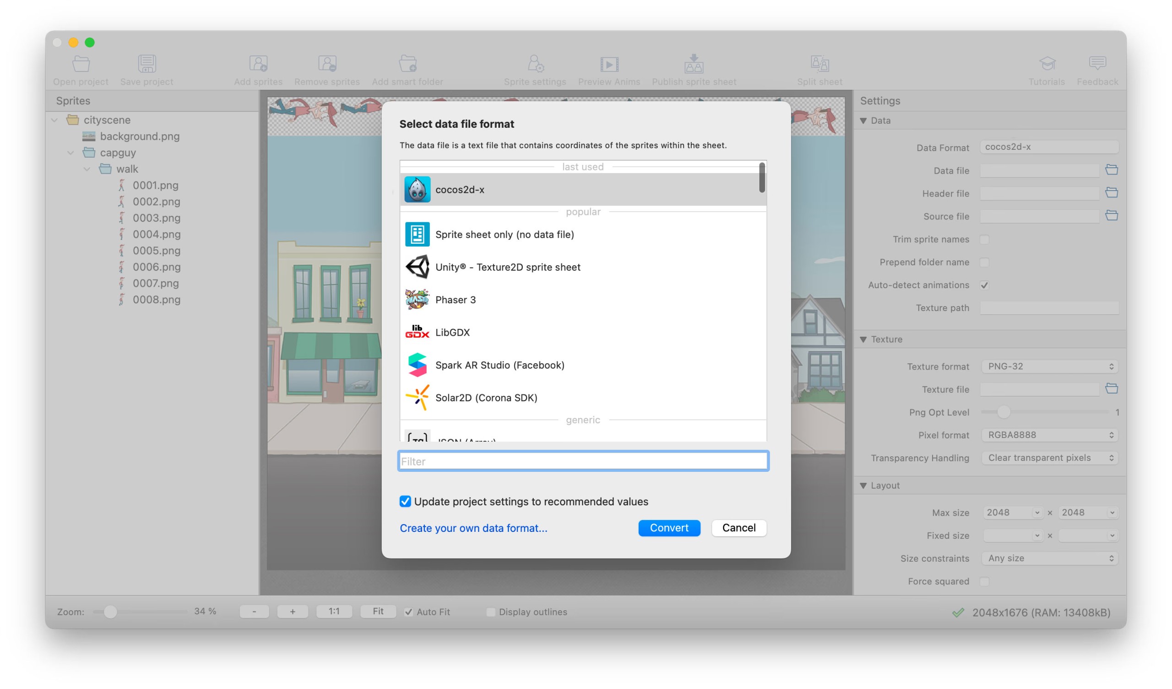Select the Phaser 3 format icon
Screen dimensions: 1172x689
(417, 299)
